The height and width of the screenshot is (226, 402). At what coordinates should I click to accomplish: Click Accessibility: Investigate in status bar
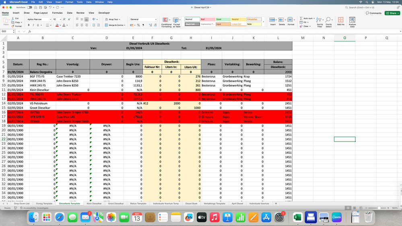pyautogui.click(x=34, y=208)
